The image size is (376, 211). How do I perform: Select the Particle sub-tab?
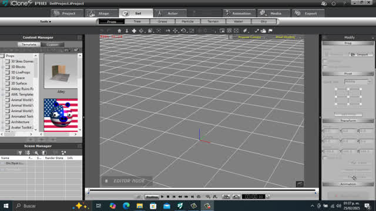coord(188,22)
